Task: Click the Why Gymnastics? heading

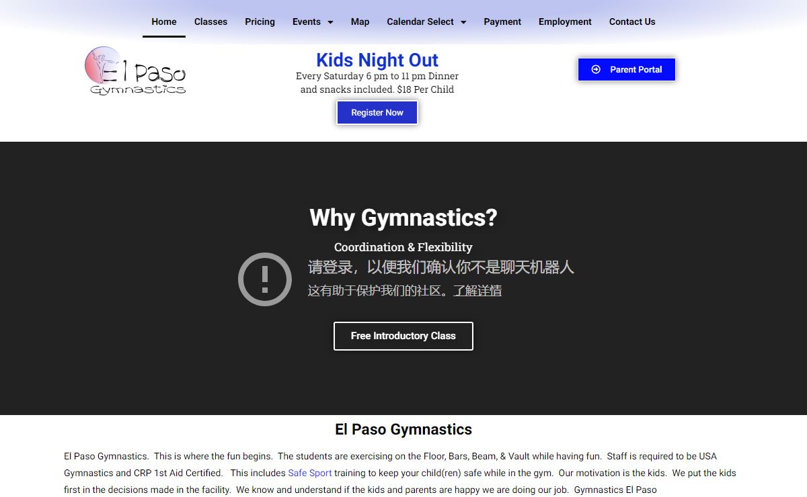Action: pyautogui.click(x=403, y=218)
